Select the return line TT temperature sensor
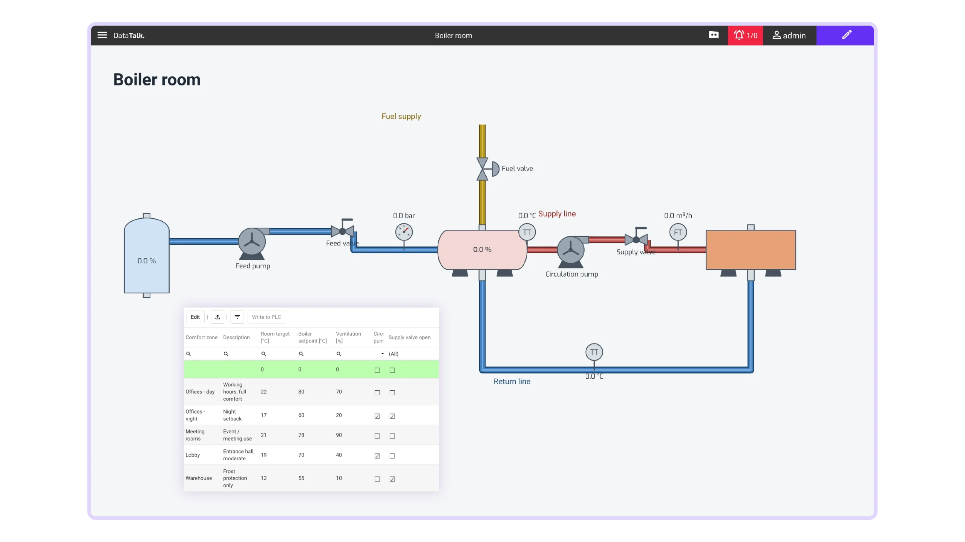This screenshot has width=965, height=542. (594, 352)
